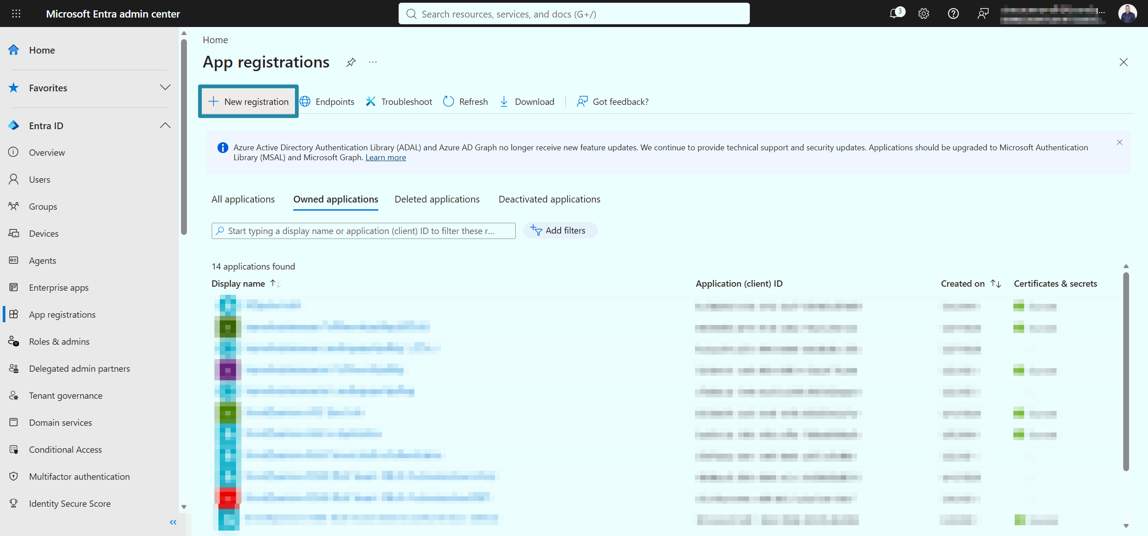Screen dimensions: 1148x536
Task: Collapse the Entra ID section chevron
Action: [165, 125]
